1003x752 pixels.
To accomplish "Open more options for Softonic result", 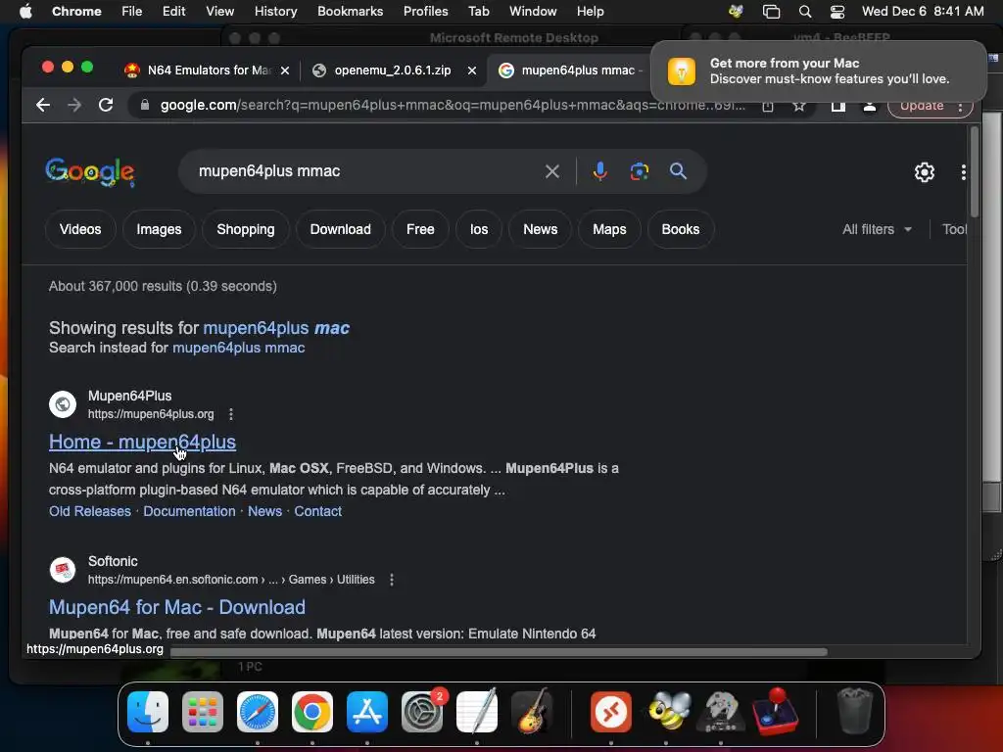I will (392, 580).
